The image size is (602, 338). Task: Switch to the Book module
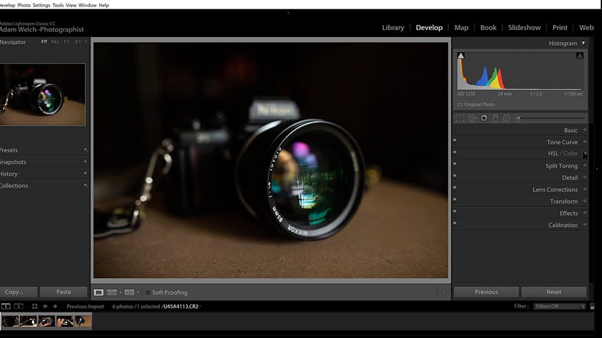(488, 28)
